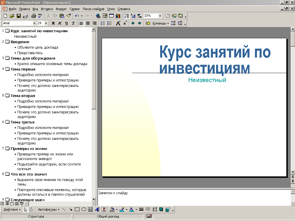Cut selection with the scissors icon

(48, 16)
